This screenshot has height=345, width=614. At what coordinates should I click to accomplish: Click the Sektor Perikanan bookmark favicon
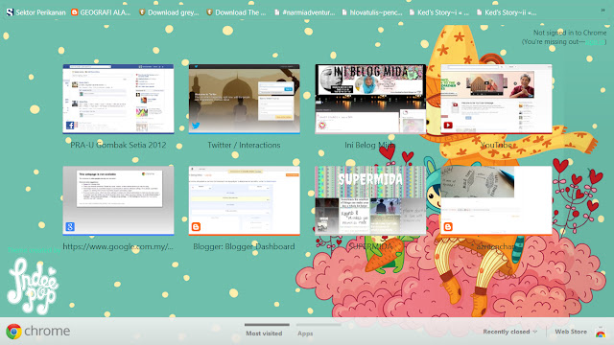tap(11, 12)
